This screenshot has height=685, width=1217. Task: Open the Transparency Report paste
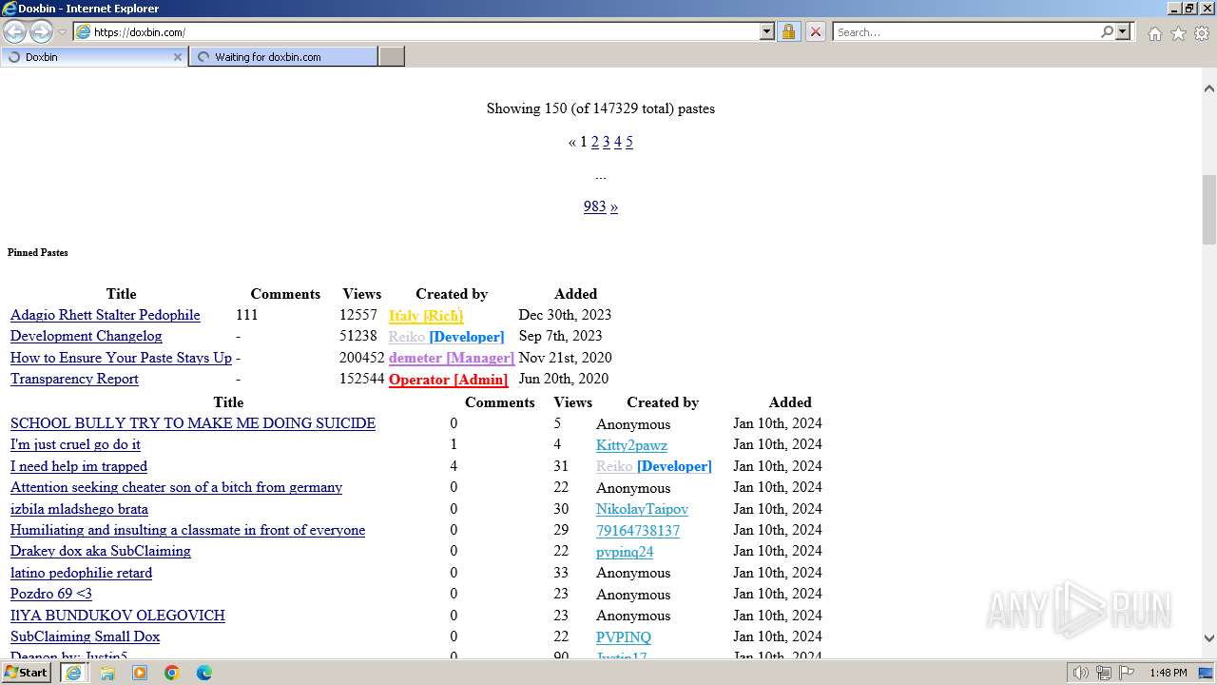(74, 379)
